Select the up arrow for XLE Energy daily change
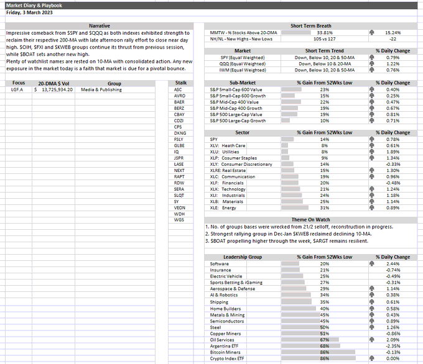This screenshot has height=364, width=423. click(x=372, y=207)
